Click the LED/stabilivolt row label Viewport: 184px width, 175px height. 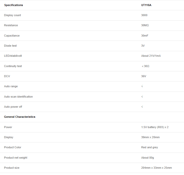pos(13,56)
